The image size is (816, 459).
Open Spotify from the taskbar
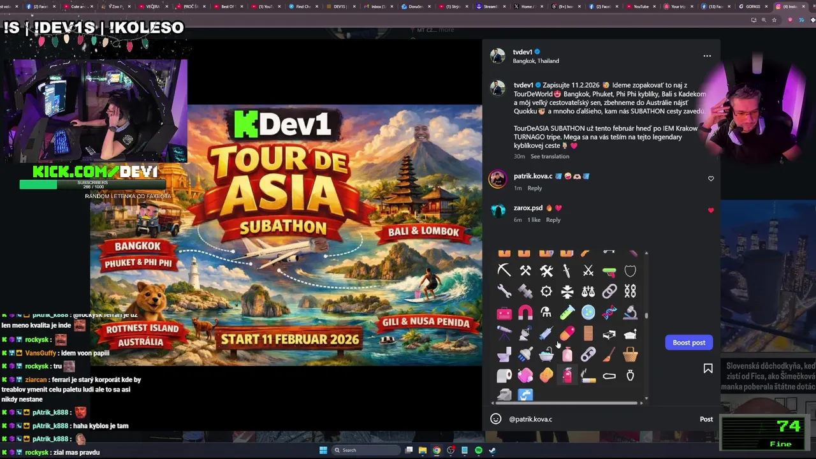tap(478, 450)
